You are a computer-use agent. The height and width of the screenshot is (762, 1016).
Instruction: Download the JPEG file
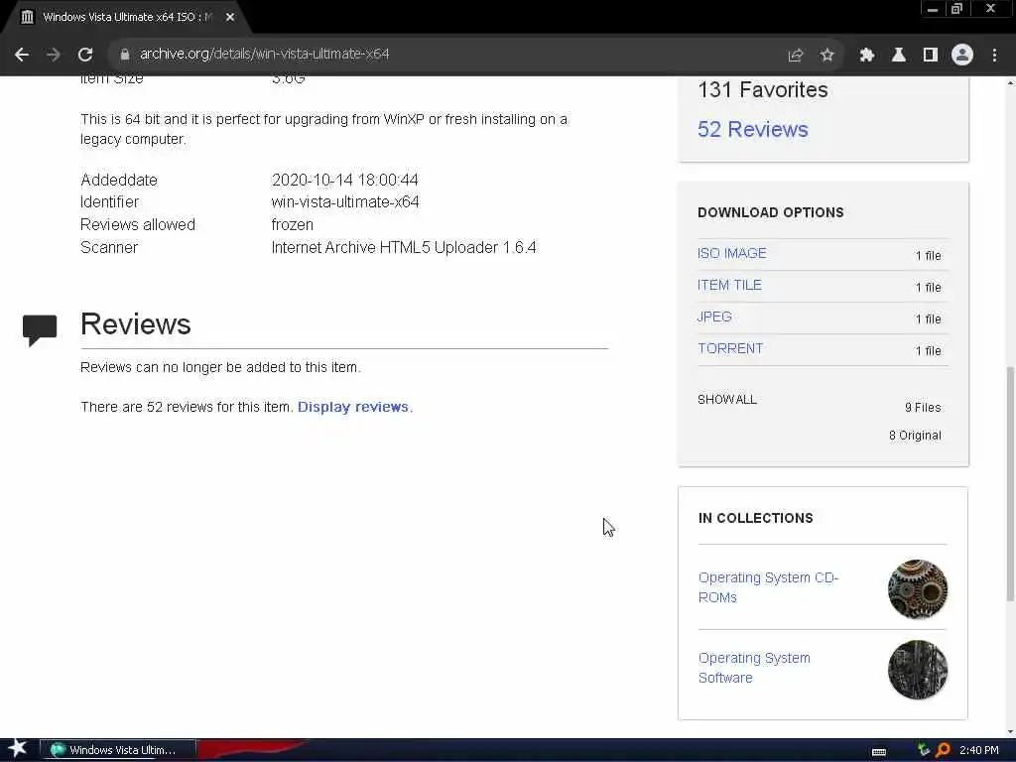coord(714,317)
